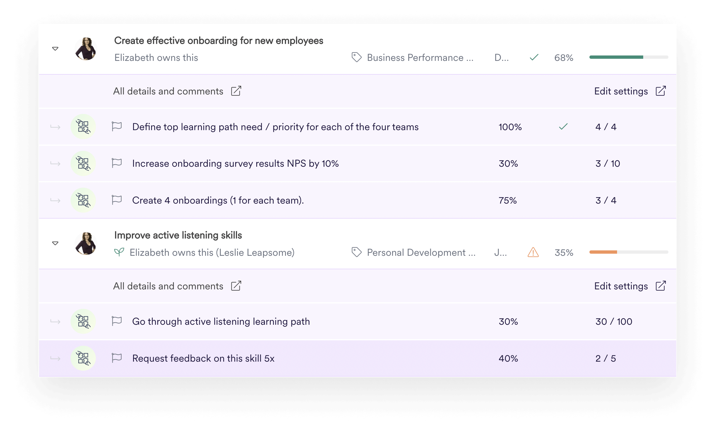Collapse the Improve active listening skills goal

point(55,243)
